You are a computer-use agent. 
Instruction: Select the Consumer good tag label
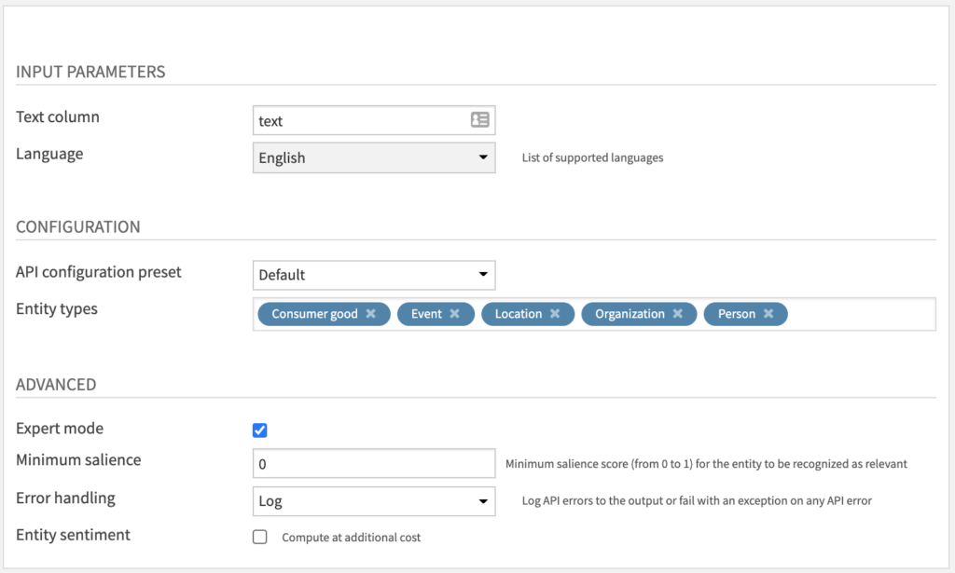coord(314,314)
